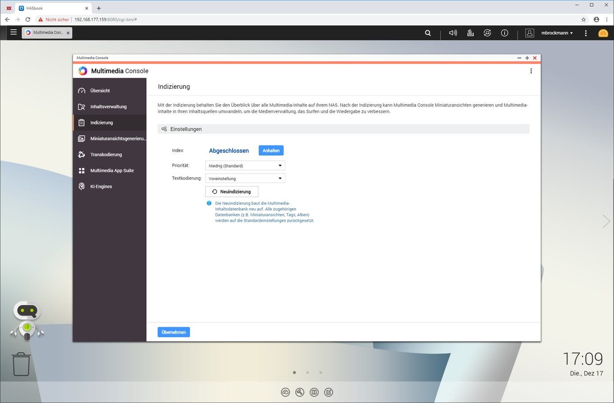The width and height of the screenshot is (614, 403).
Task: Bookmark this page with the star icon
Action: point(583,19)
